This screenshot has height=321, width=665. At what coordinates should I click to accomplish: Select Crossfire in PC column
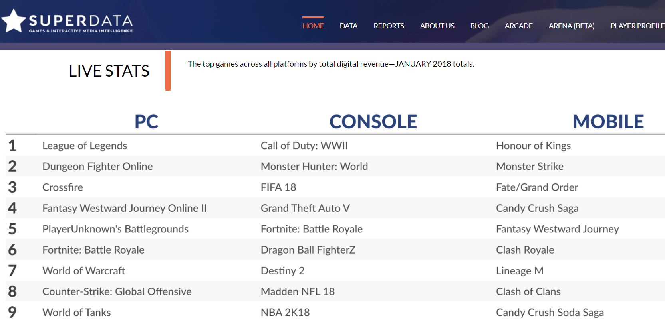click(x=63, y=187)
